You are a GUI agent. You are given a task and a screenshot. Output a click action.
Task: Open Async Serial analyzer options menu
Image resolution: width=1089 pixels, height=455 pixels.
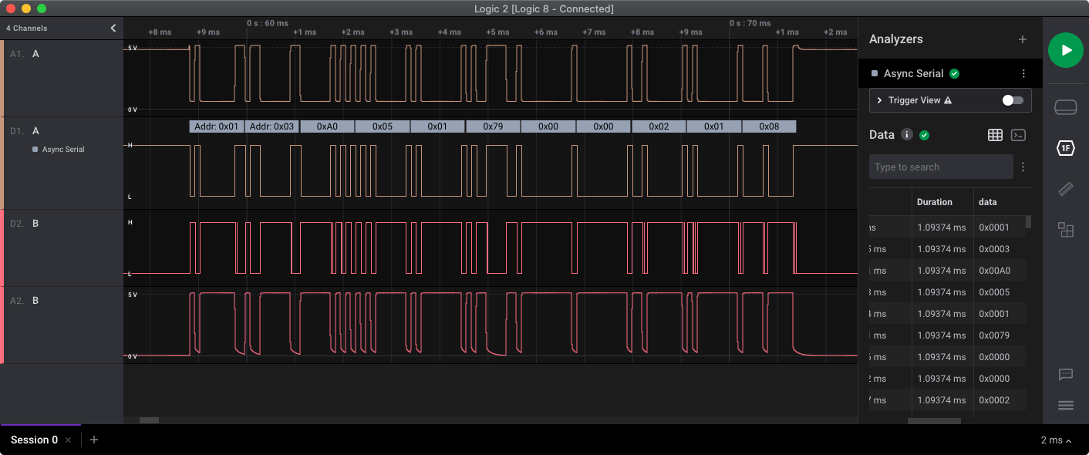pyautogui.click(x=1023, y=74)
